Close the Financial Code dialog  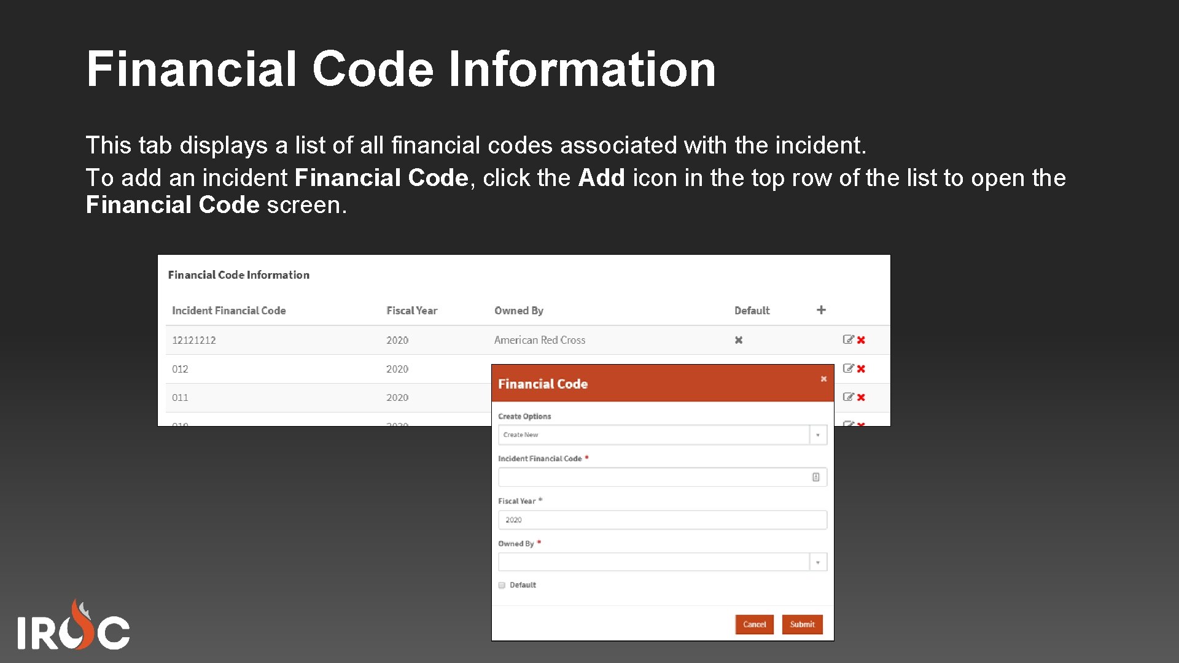823,379
